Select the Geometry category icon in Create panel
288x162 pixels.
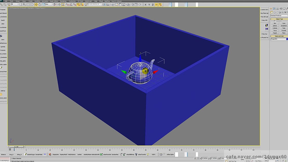272,12
